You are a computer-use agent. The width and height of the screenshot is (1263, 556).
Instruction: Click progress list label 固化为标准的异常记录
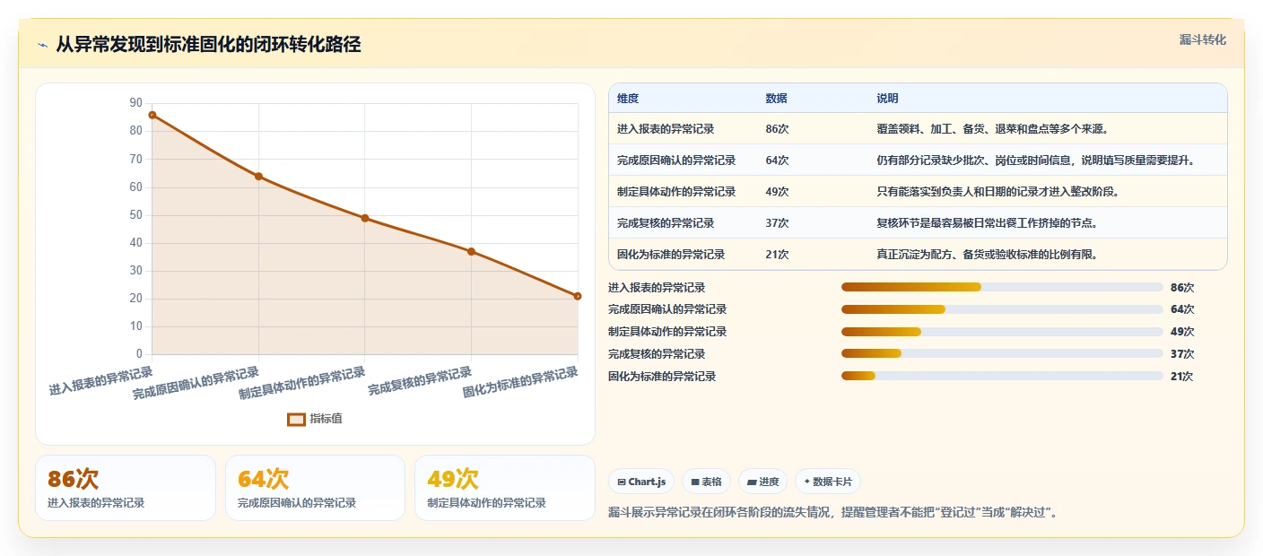tap(662, 377)
